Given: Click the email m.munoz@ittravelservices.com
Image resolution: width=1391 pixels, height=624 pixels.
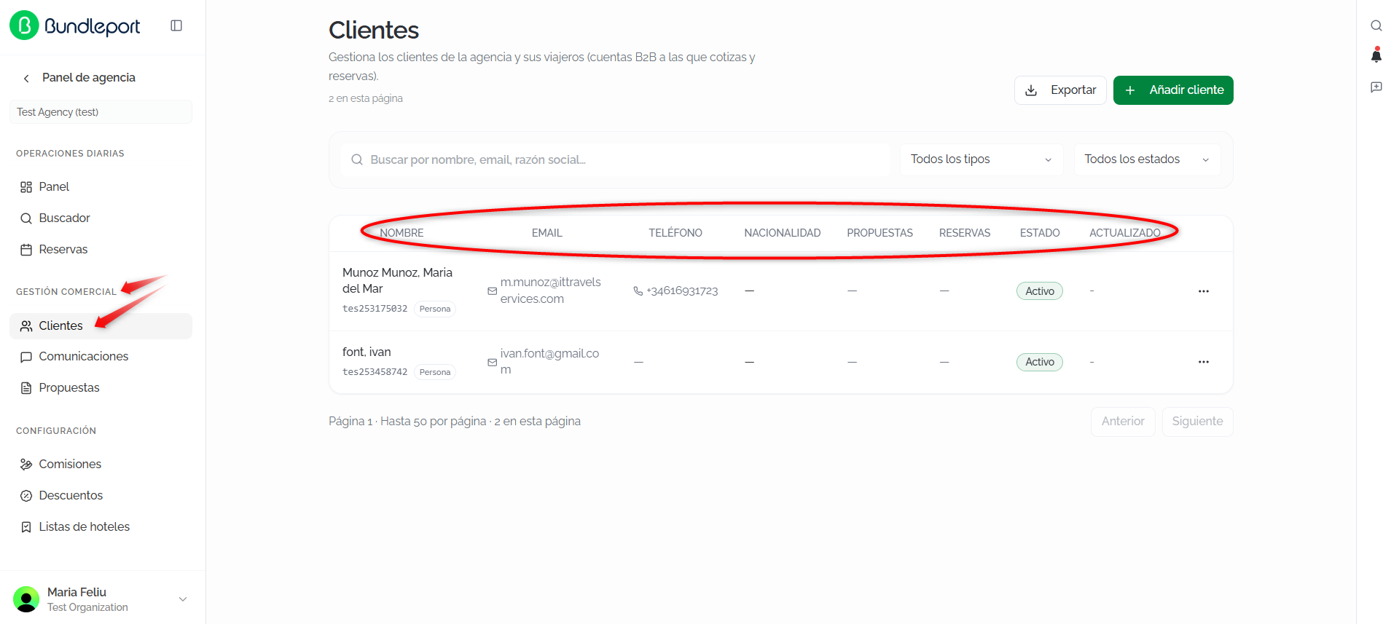Looking at the screenshot, I should (551, 291).
